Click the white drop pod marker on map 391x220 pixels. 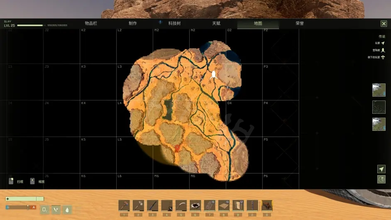click(214, 75)
